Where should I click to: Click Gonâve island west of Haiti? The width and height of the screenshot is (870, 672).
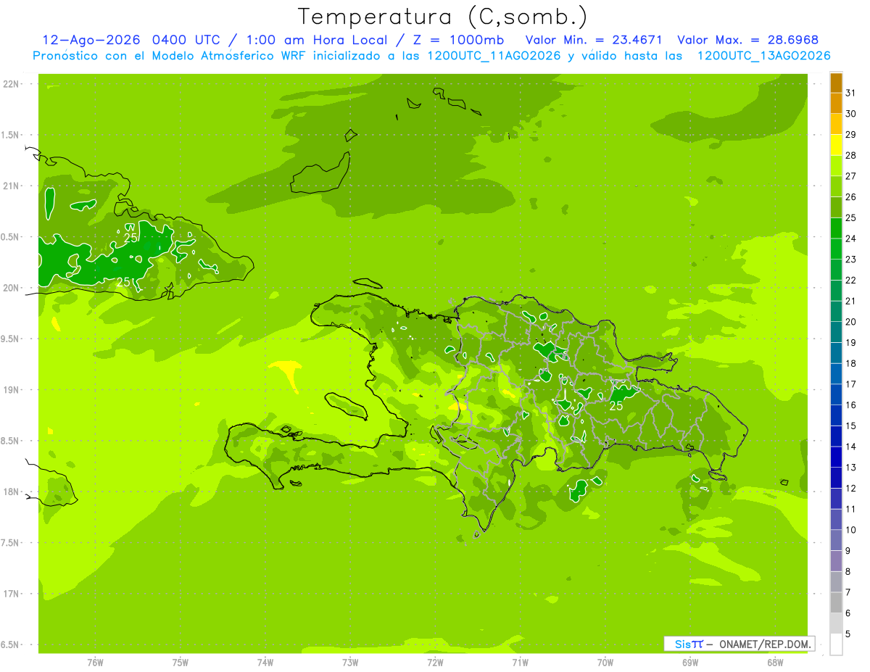pyautogui.click(x=345, y=405)
